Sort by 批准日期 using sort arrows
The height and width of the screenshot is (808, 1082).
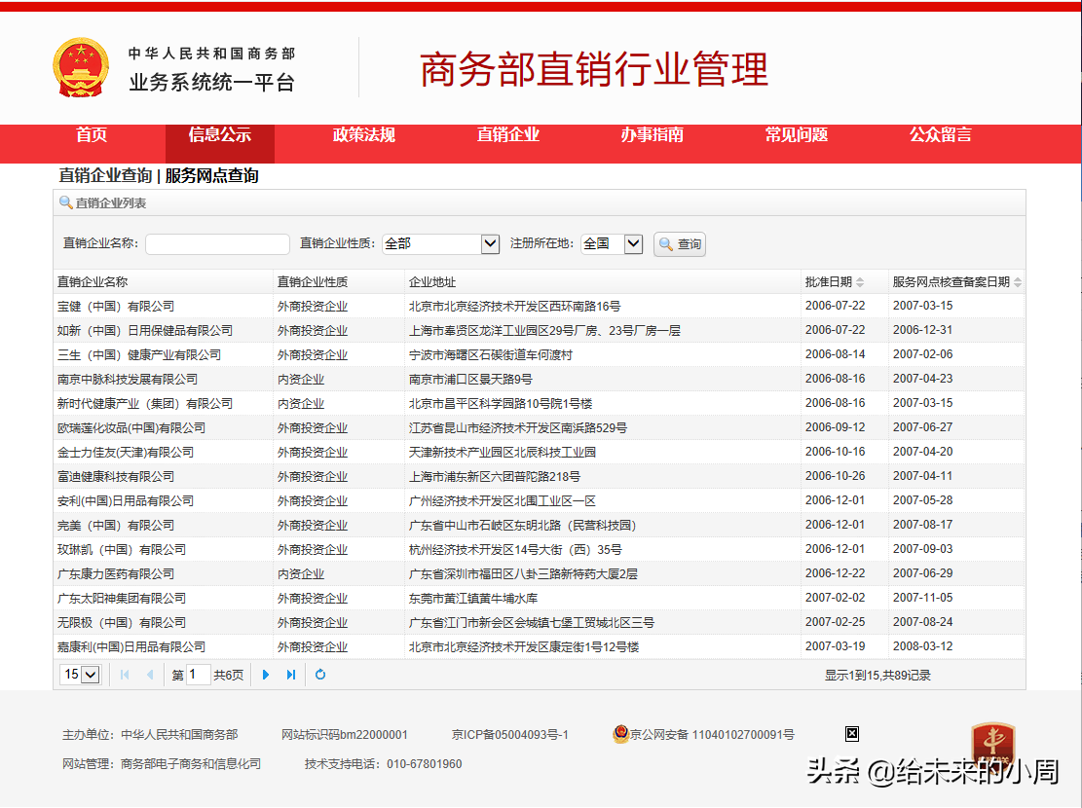860,282
